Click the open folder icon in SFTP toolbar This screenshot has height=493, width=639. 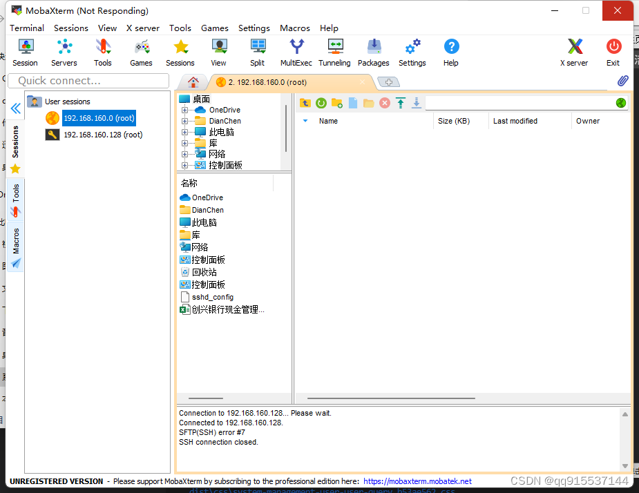(369, 103)
